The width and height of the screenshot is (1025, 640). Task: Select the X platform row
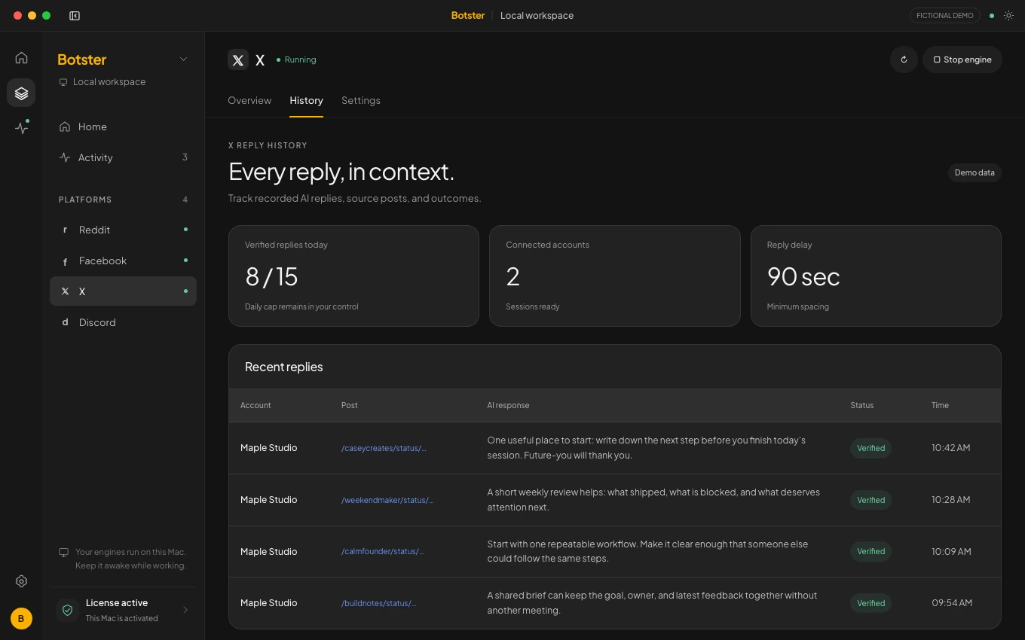pyautogui.click(x=123, y=291)
